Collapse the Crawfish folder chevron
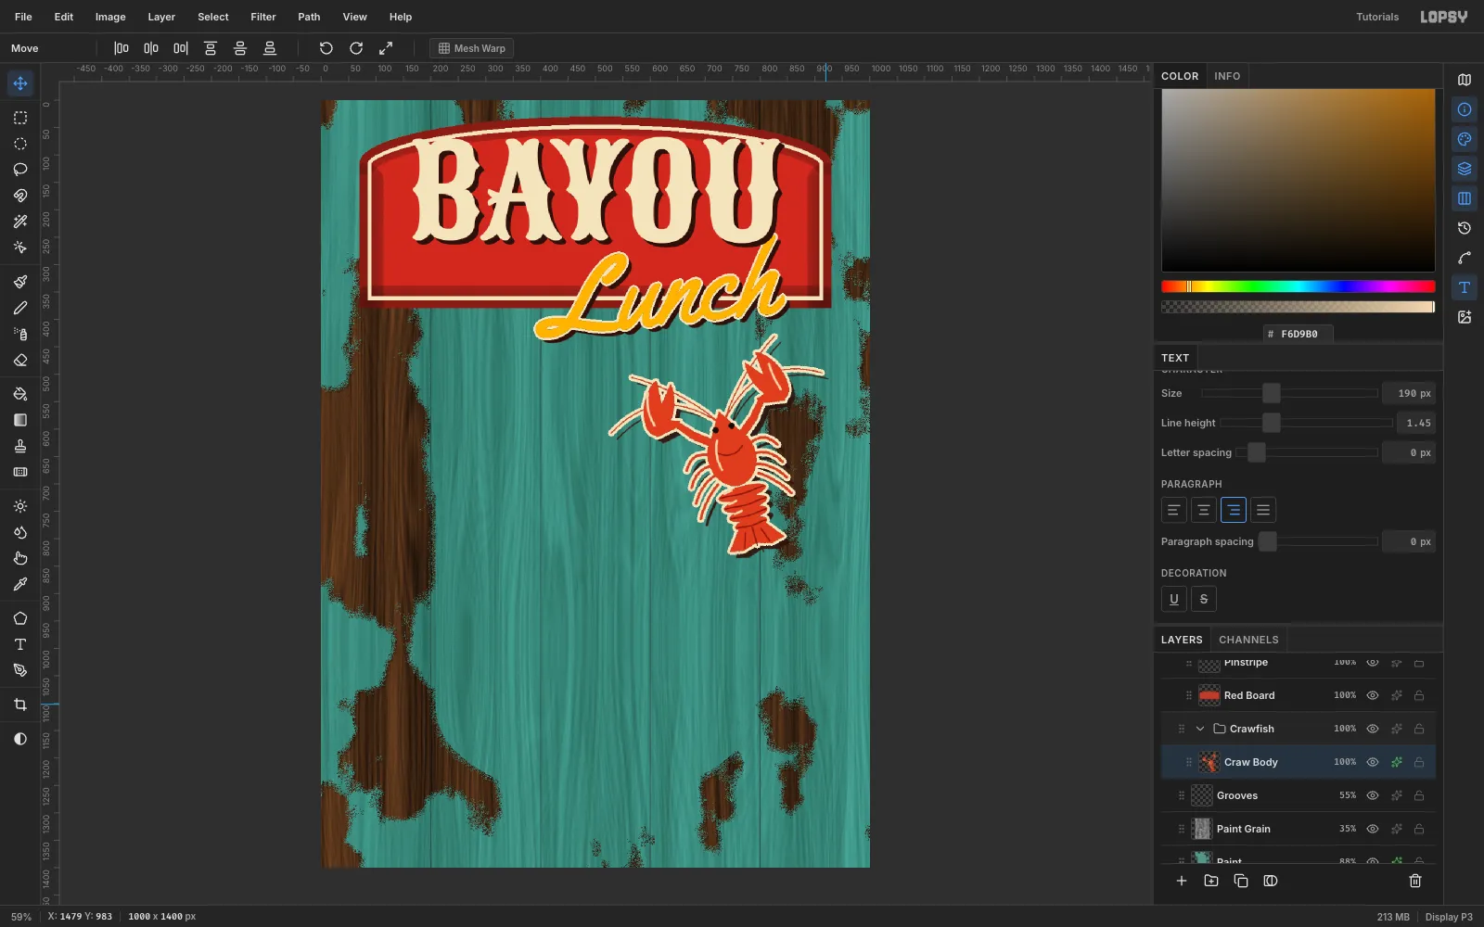 1200,729
